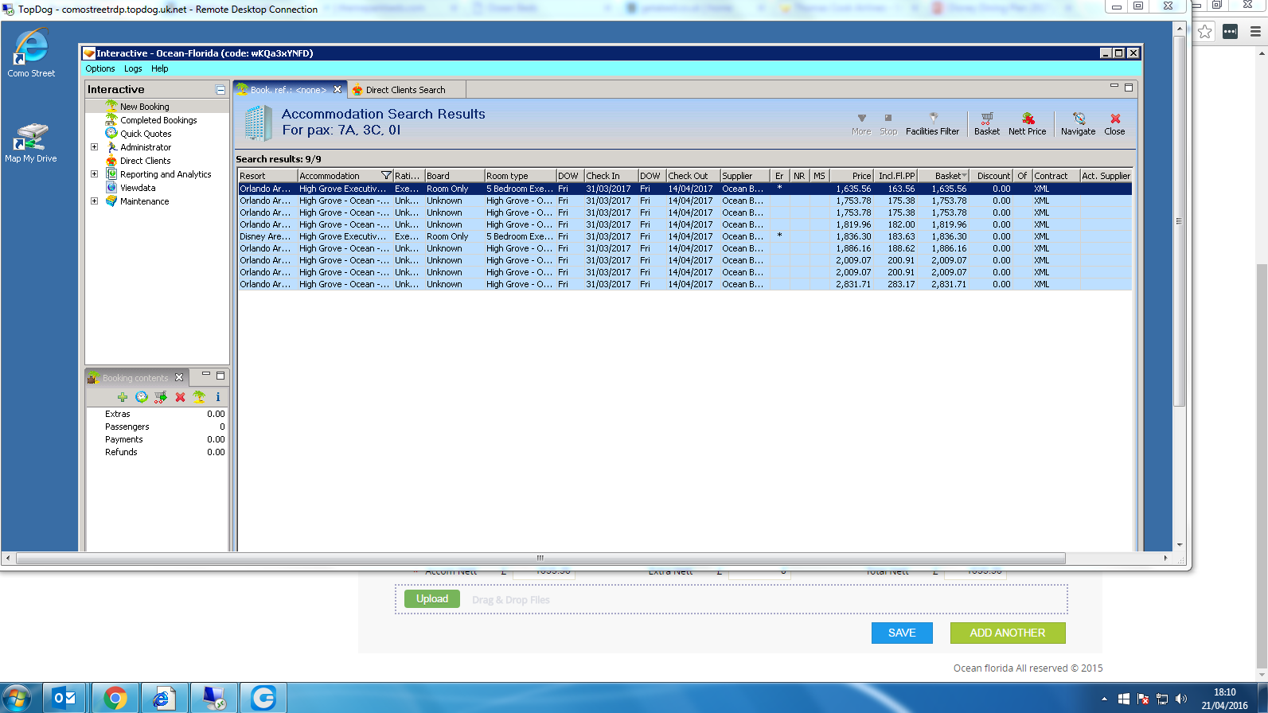Click the ADD ANOTHER button
Viewport: 1268px width, 713px height.
1008,633
